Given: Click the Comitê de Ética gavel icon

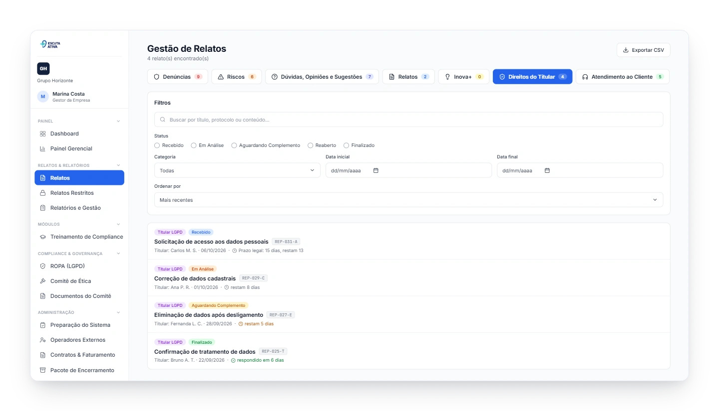Looking at the screenshot, I should click(x=43, y=281).
